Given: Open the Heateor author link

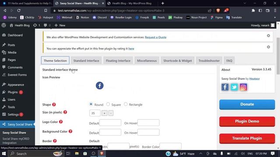Looking at the screenshot, I should point(255,78).
